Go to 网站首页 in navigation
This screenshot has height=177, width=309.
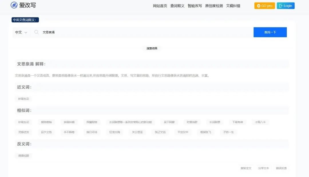pyautogui.click(x=160, y=6)
